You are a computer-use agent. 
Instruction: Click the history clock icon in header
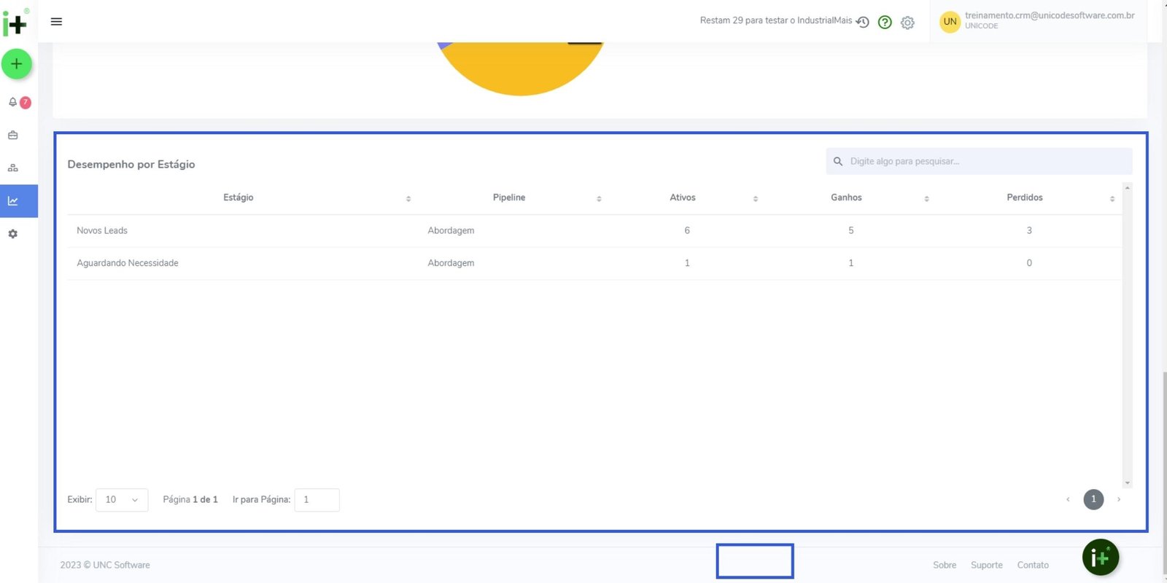862,22
